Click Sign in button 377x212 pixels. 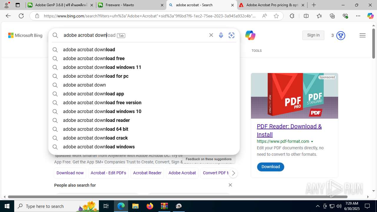[x=313, y=35]
